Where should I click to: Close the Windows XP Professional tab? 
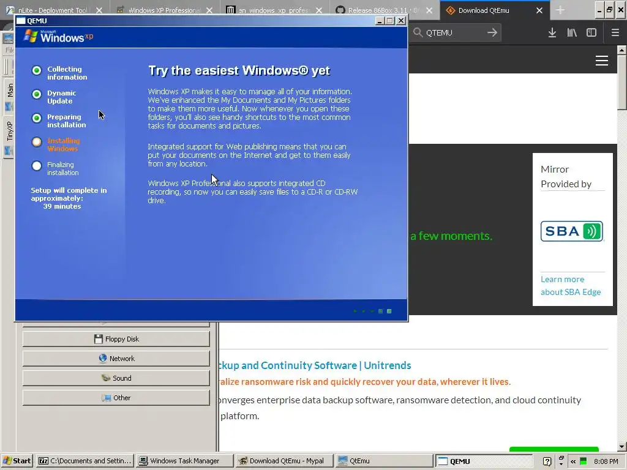(x=209, y=10)
